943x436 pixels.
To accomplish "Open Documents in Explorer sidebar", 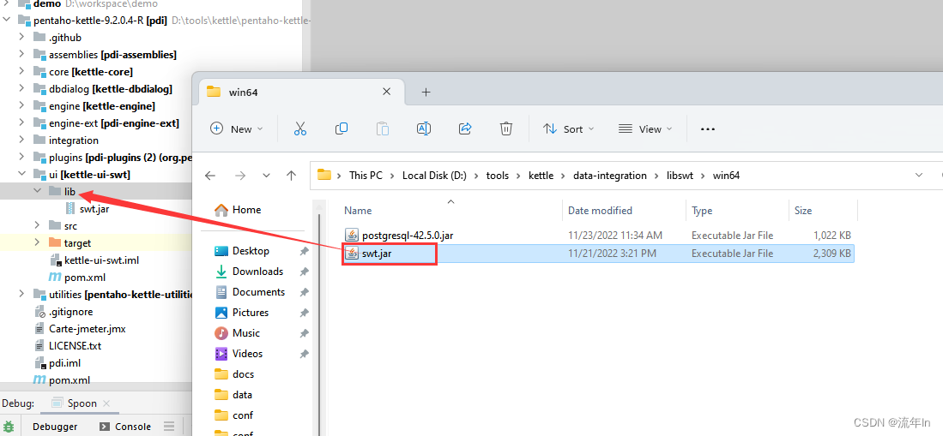I will pyautogui.click(x=258, y=292).
